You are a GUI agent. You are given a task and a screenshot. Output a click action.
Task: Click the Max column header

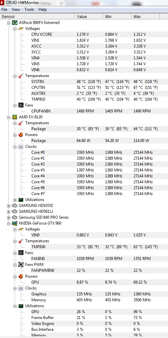pyautogui.click(x=145, y=17)
